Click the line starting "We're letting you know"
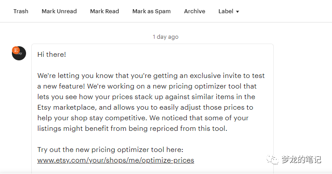 151,76
